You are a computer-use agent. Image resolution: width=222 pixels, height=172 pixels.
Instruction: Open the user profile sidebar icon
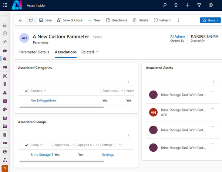coord(5,152)
